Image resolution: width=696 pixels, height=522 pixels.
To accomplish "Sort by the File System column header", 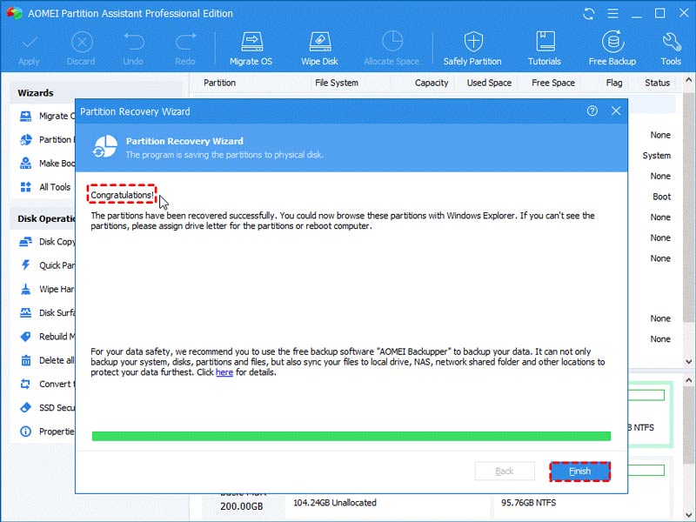I will (337, 83).
